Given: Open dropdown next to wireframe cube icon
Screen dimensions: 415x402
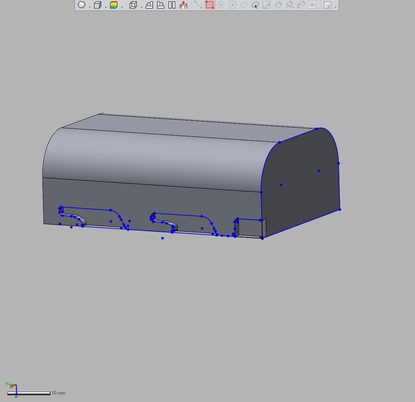Looking at the screenshot, I should coord(141,7).
